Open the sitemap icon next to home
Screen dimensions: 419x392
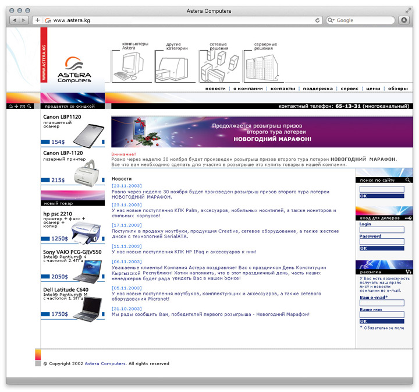(16, 107)
